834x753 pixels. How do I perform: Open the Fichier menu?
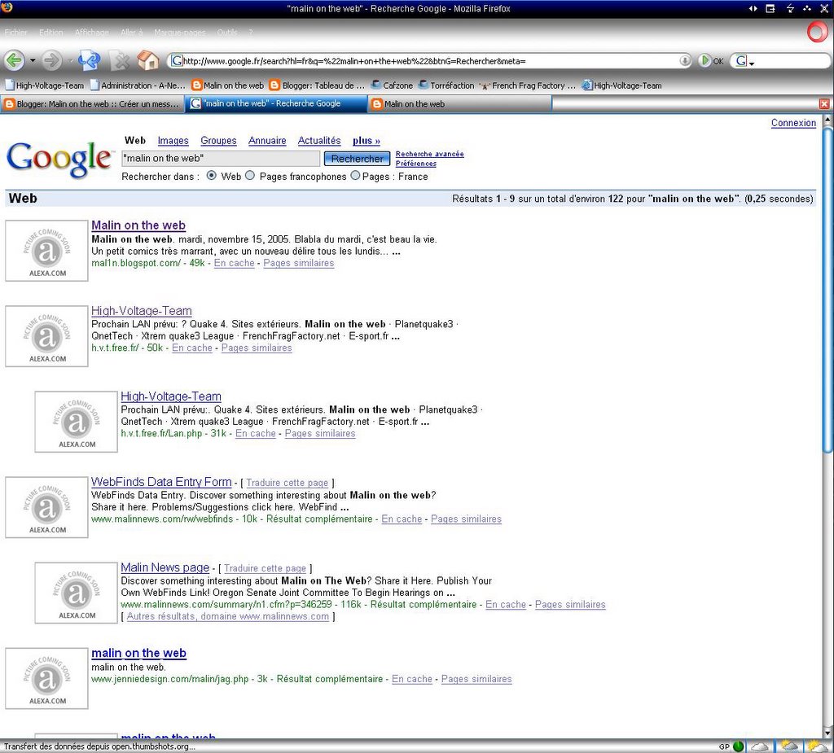[15, 33]
